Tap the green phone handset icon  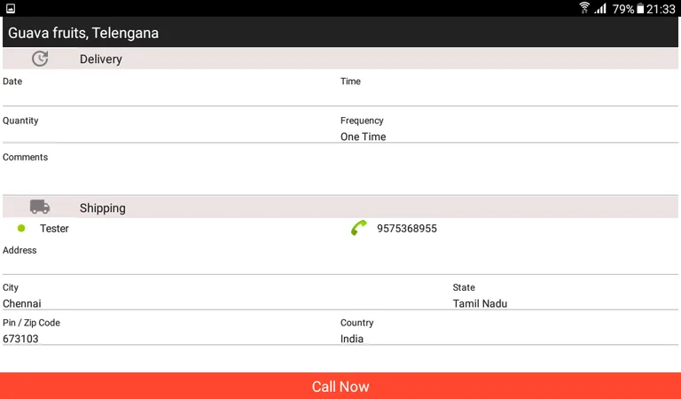point(358,229)
